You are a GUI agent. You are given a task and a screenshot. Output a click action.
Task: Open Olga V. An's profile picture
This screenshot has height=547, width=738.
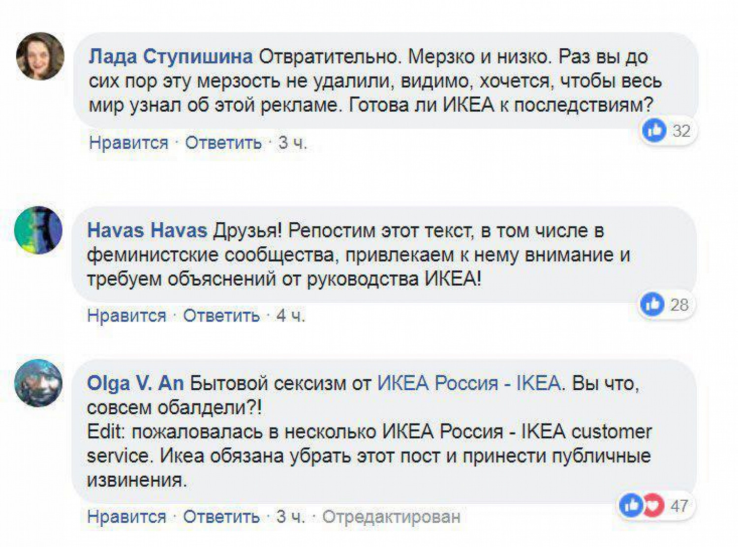point(38,383)
